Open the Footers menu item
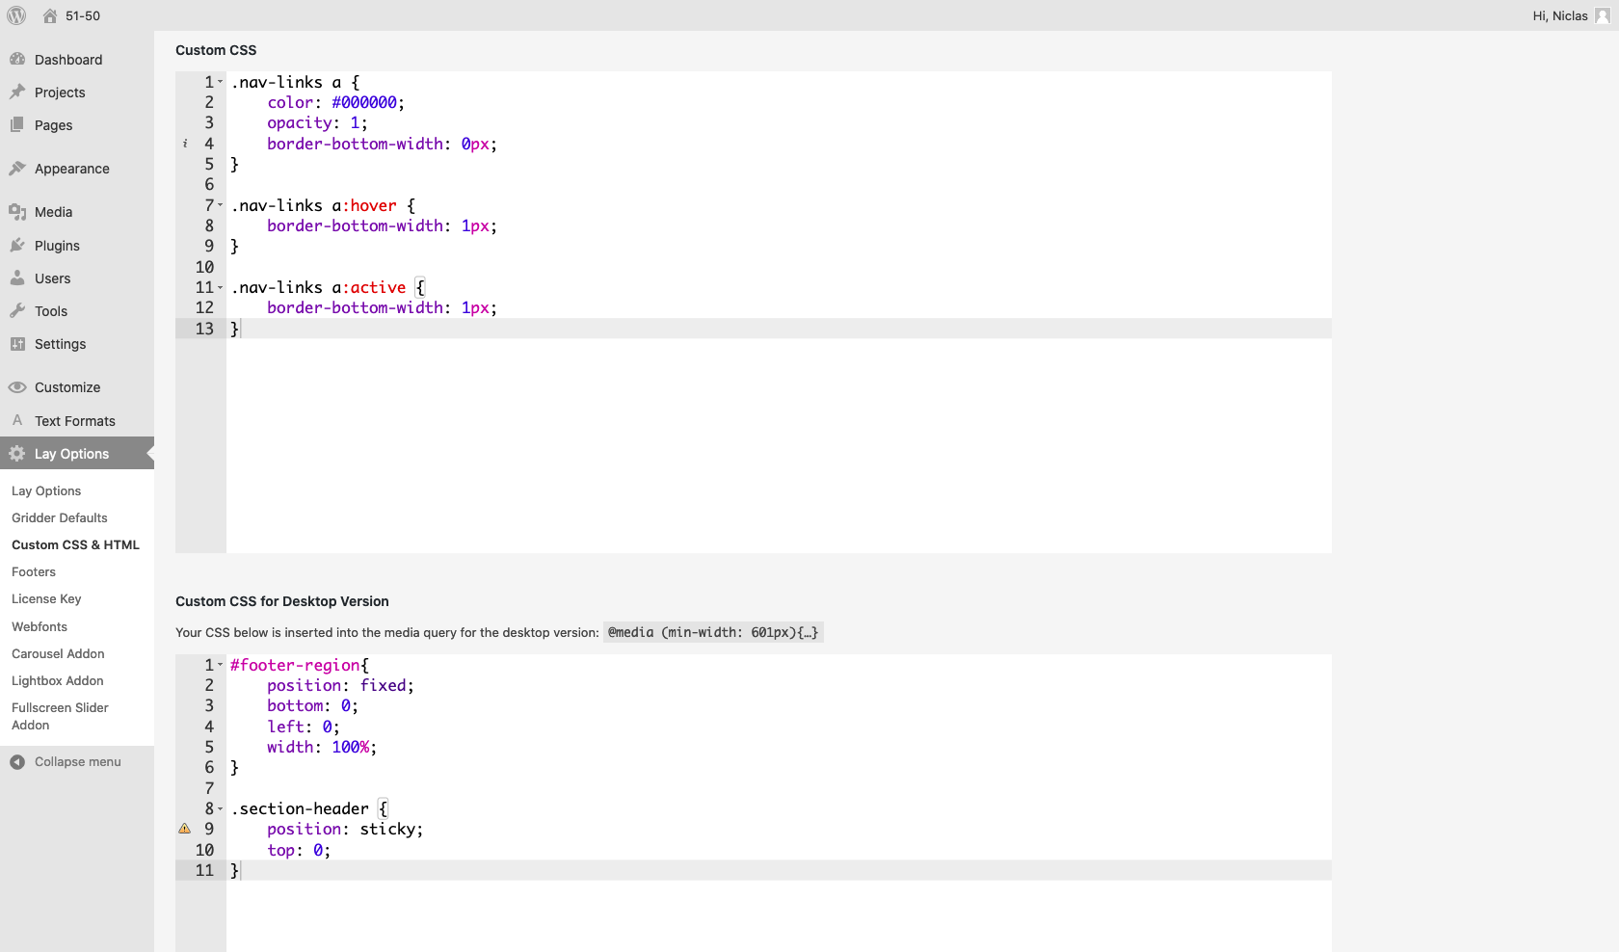 point(34,571)
